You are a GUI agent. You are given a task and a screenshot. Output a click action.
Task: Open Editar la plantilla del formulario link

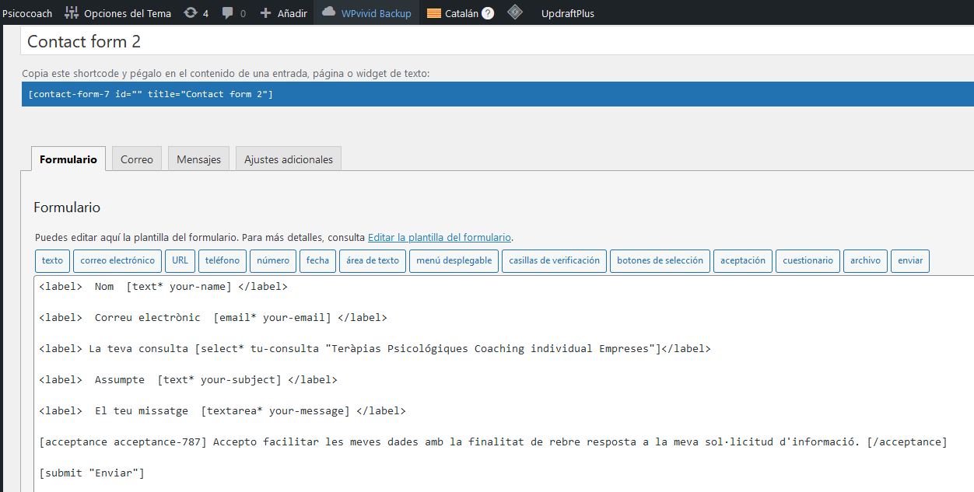click(440, 237)
